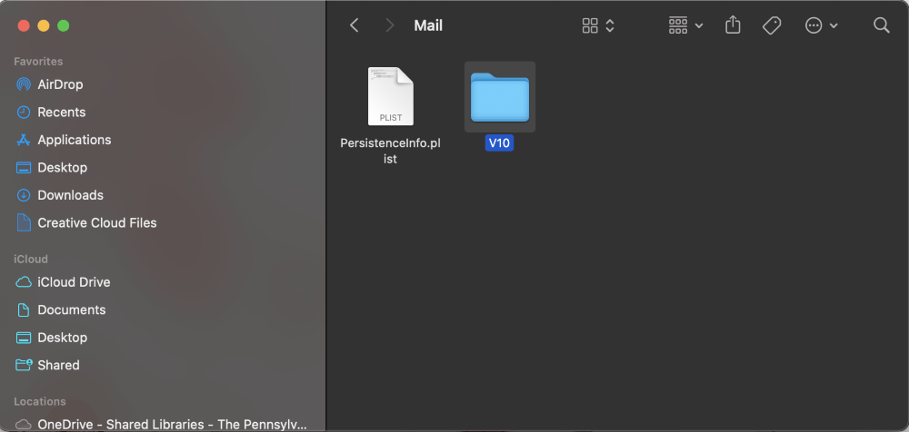909x432 pixels.
Task: Expand the Group By dropdown
Action: (x=685, y=25)
